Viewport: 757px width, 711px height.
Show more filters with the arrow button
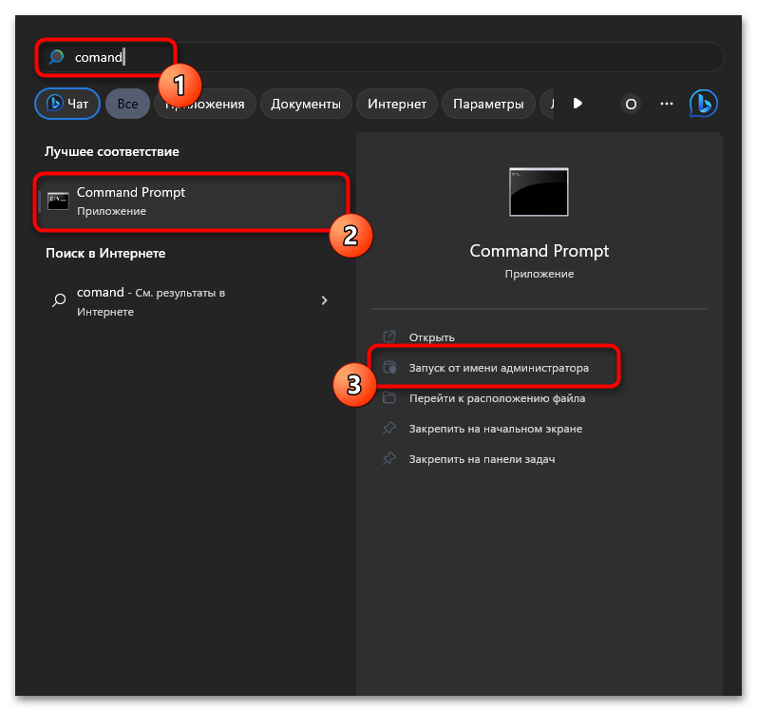(x=577, y=104)
